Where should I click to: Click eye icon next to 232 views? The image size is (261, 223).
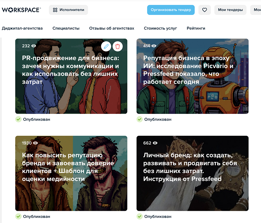tap(34, 46)
